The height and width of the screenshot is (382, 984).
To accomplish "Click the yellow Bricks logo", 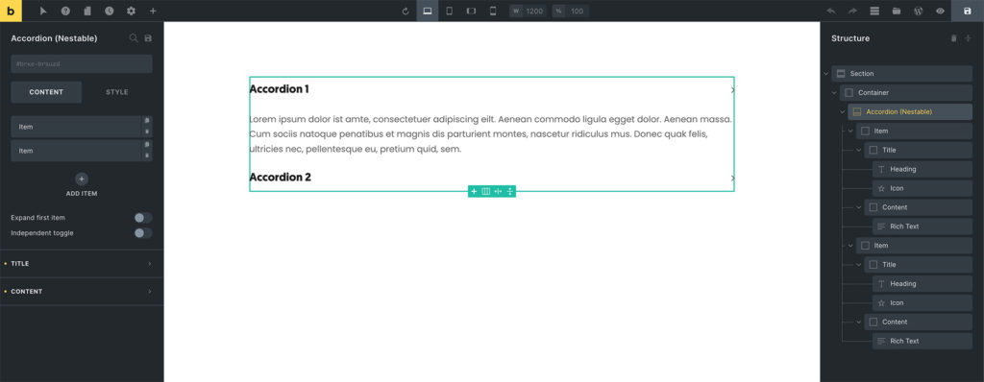I will (x=11, y=11).
